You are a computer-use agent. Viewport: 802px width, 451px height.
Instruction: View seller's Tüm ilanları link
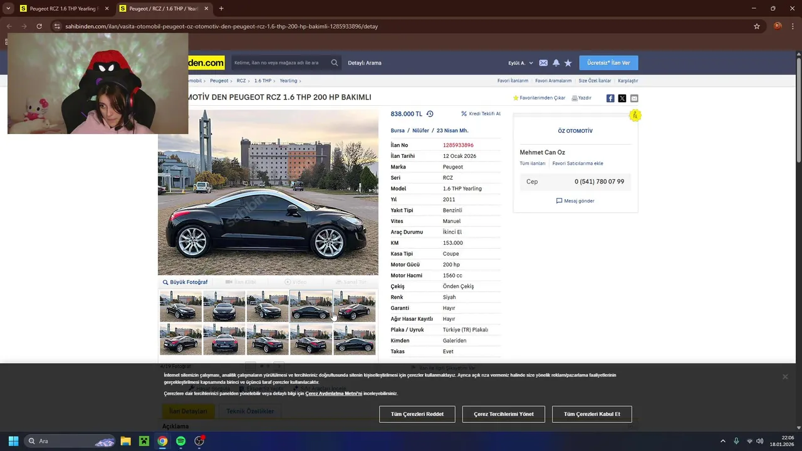[x=533, y=163]
